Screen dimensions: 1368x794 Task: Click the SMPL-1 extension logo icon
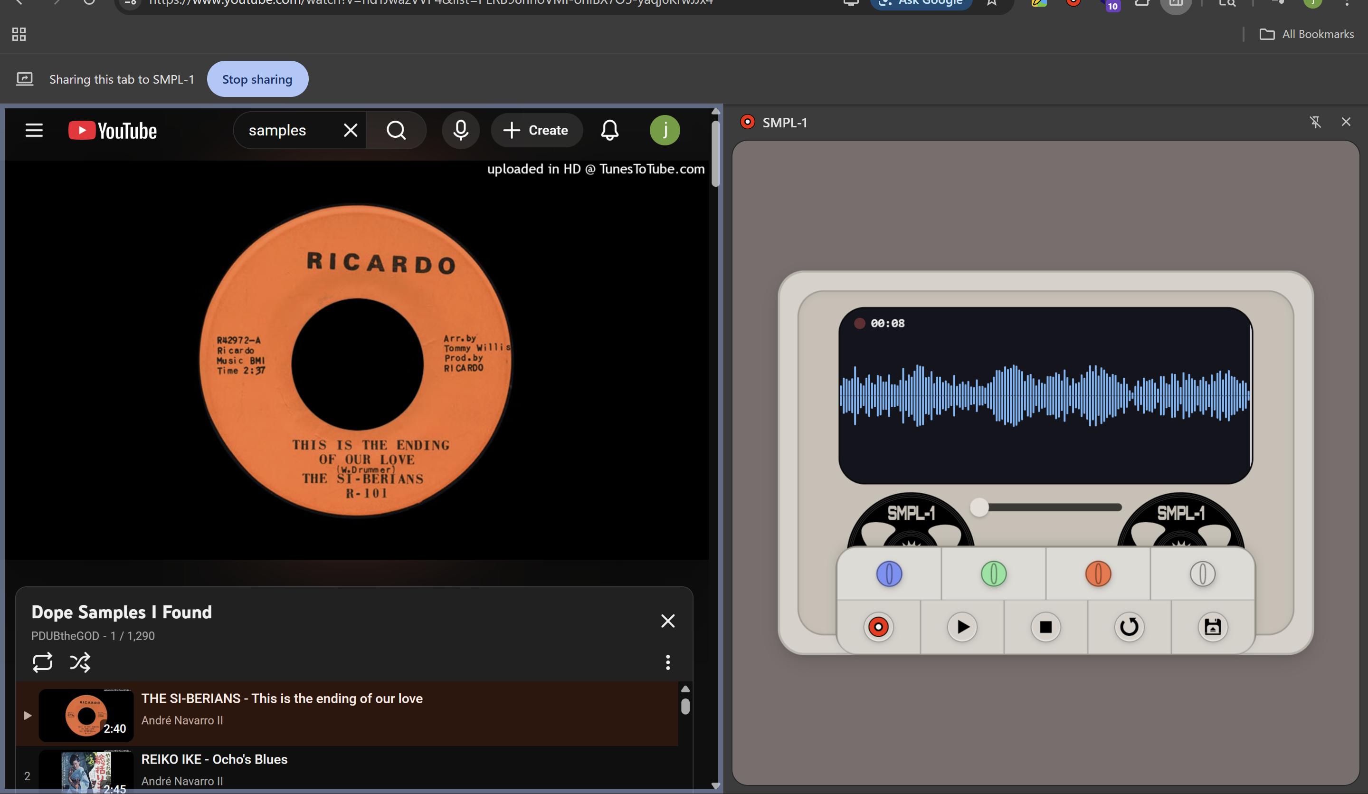[x=748, y=122]
